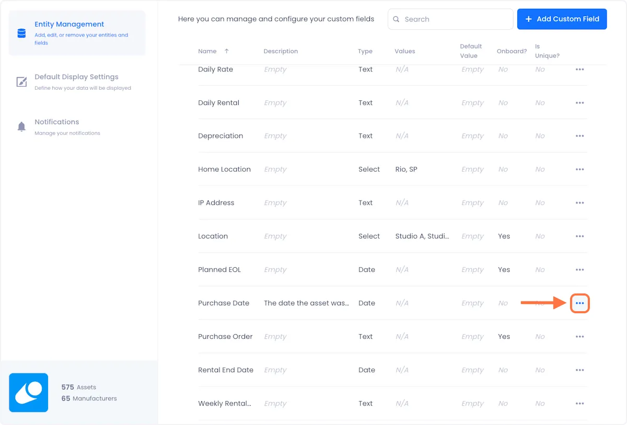Image resolution: width=627 pixels, height=425 pixels.
Task: Open the Purchase Date row options menu
Action: 579,303
